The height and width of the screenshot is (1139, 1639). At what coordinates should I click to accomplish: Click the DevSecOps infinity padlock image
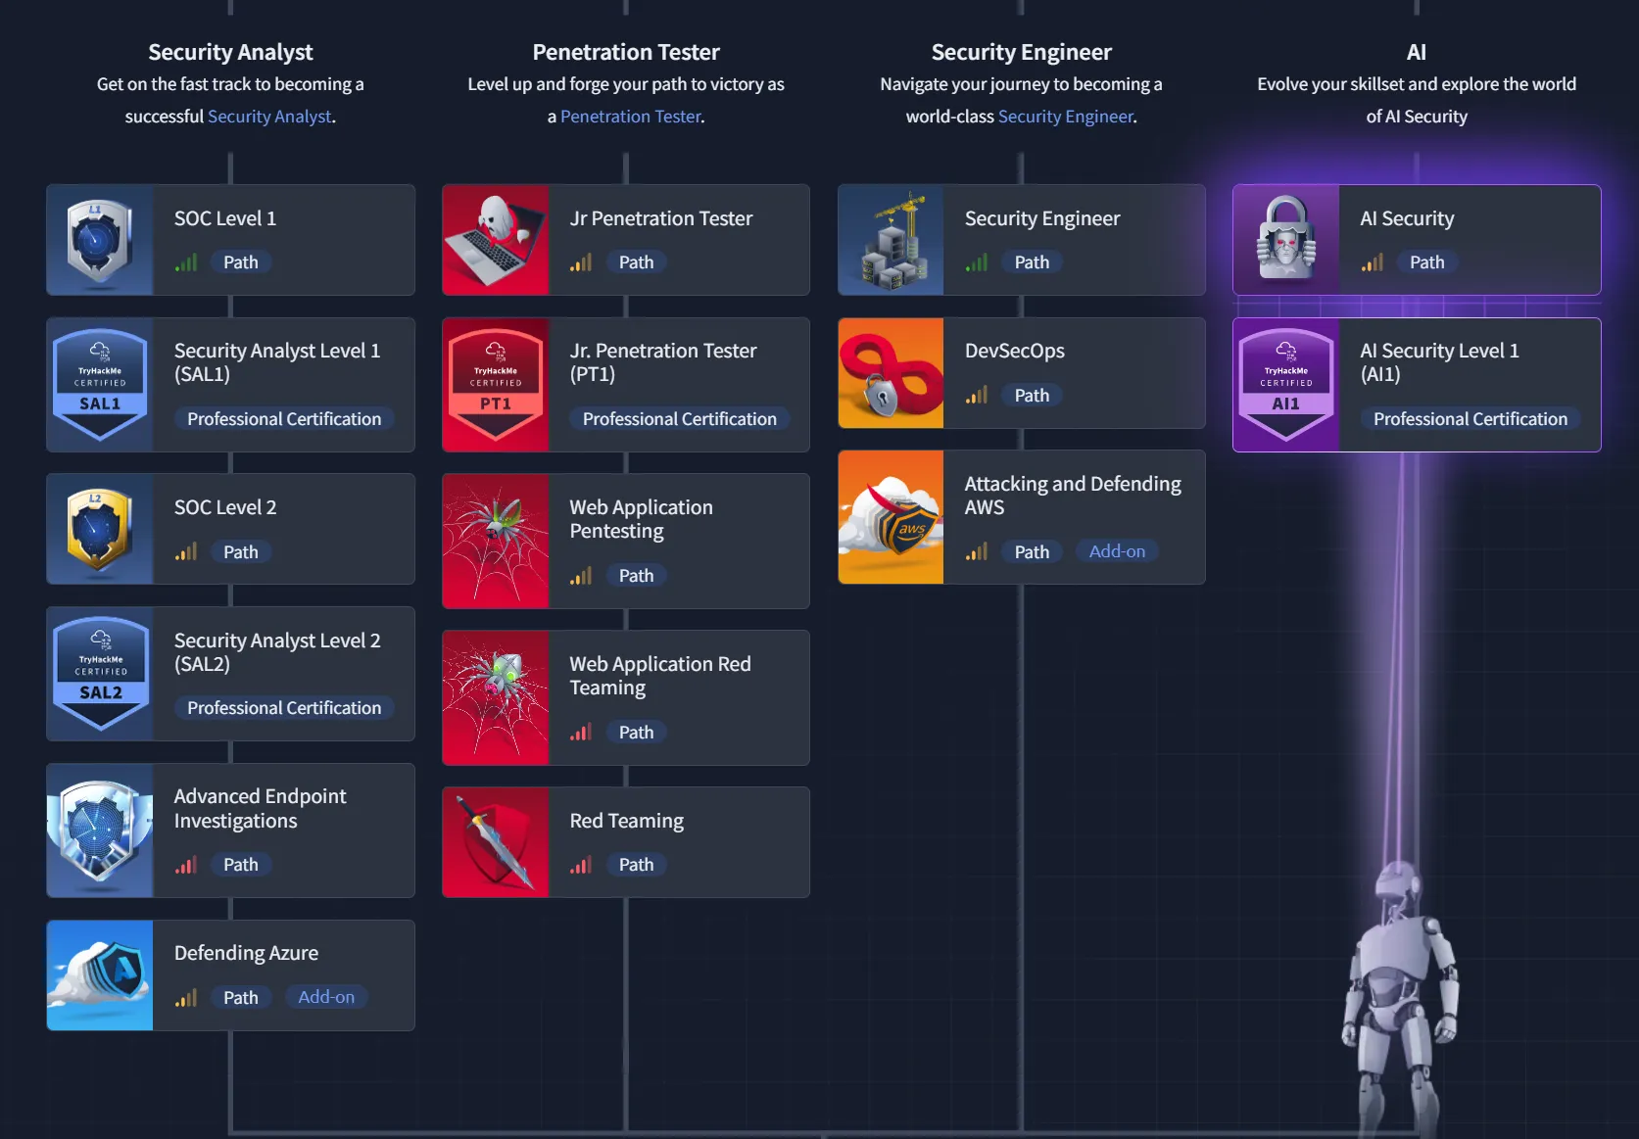point(892,373)
